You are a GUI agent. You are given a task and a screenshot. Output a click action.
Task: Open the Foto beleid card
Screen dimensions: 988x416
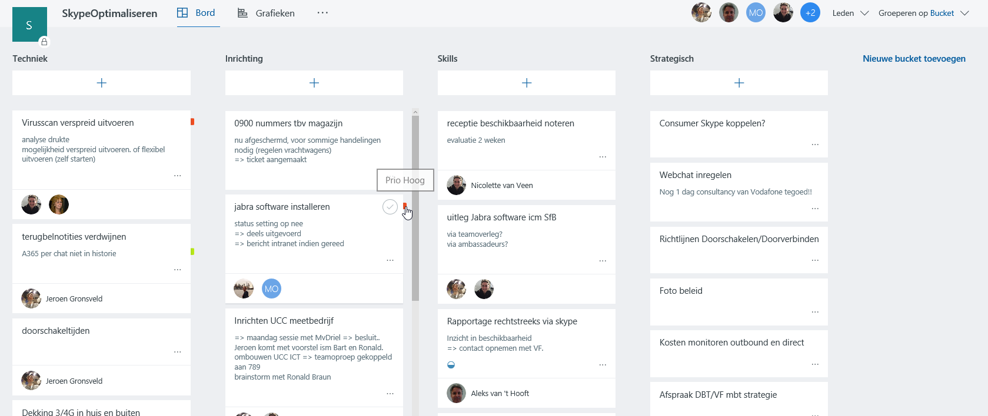(739, 302)
